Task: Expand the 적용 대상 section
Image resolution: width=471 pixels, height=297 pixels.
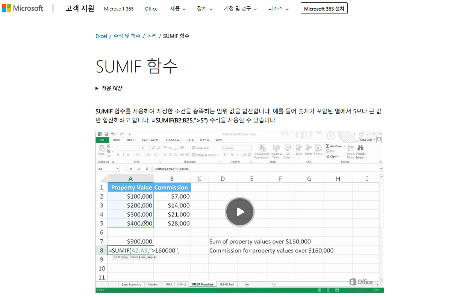Action: pyautogui.click(x=109, y=88)
